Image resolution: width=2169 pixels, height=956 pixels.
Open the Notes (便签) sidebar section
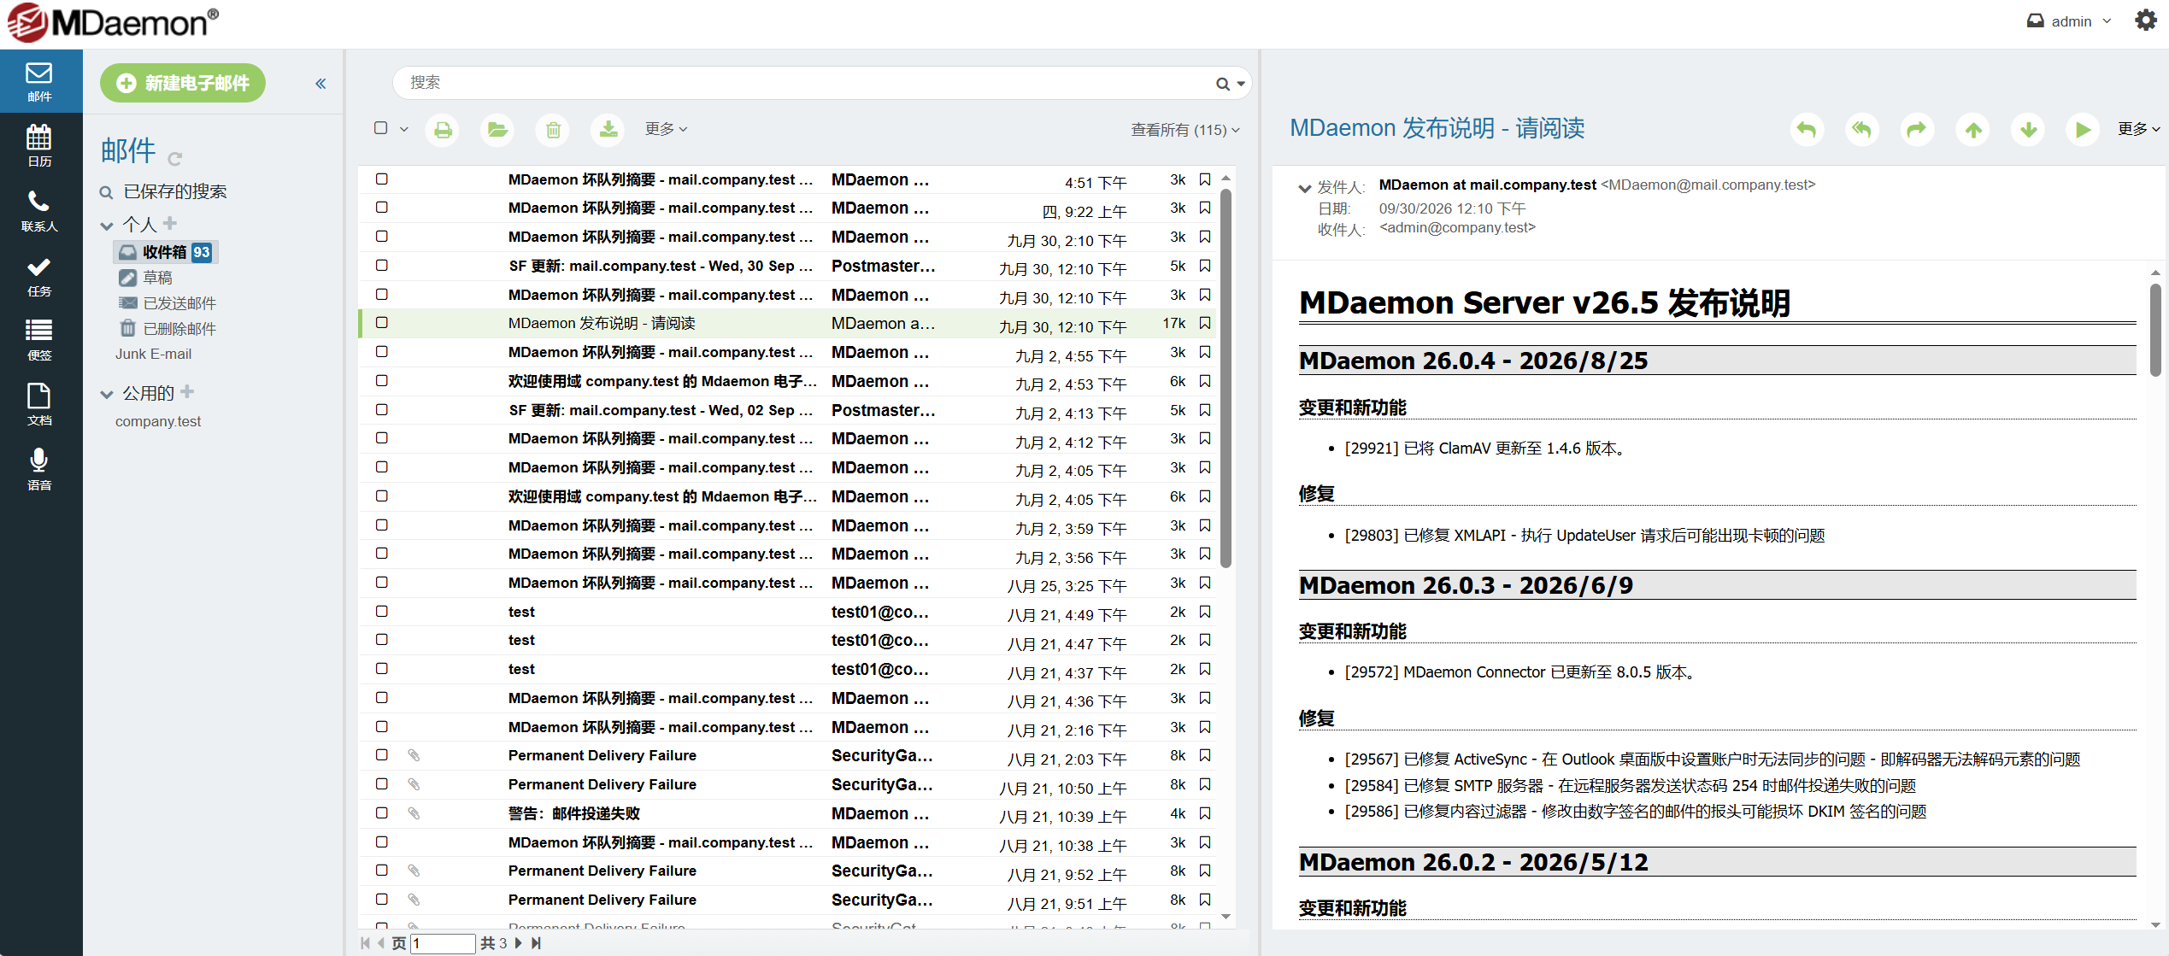click(40, 340)
